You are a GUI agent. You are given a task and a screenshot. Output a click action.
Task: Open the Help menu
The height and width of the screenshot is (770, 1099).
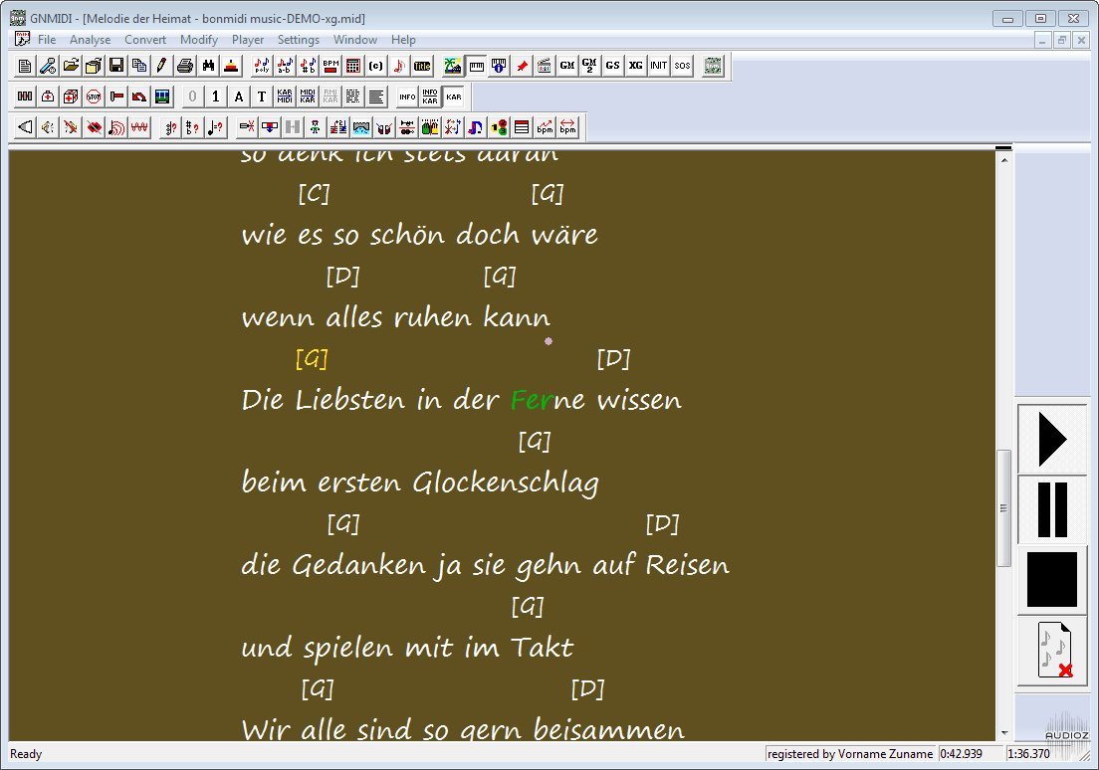[x=403, y=40]
